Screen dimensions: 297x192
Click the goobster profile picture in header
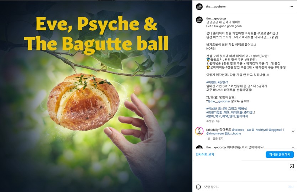(x=199, y=7)
